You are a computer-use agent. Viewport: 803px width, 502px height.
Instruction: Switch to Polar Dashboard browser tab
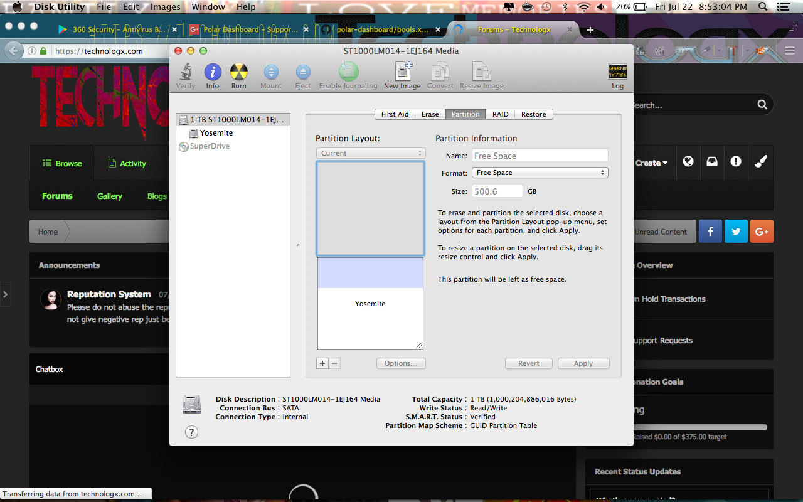pos(248,29)
